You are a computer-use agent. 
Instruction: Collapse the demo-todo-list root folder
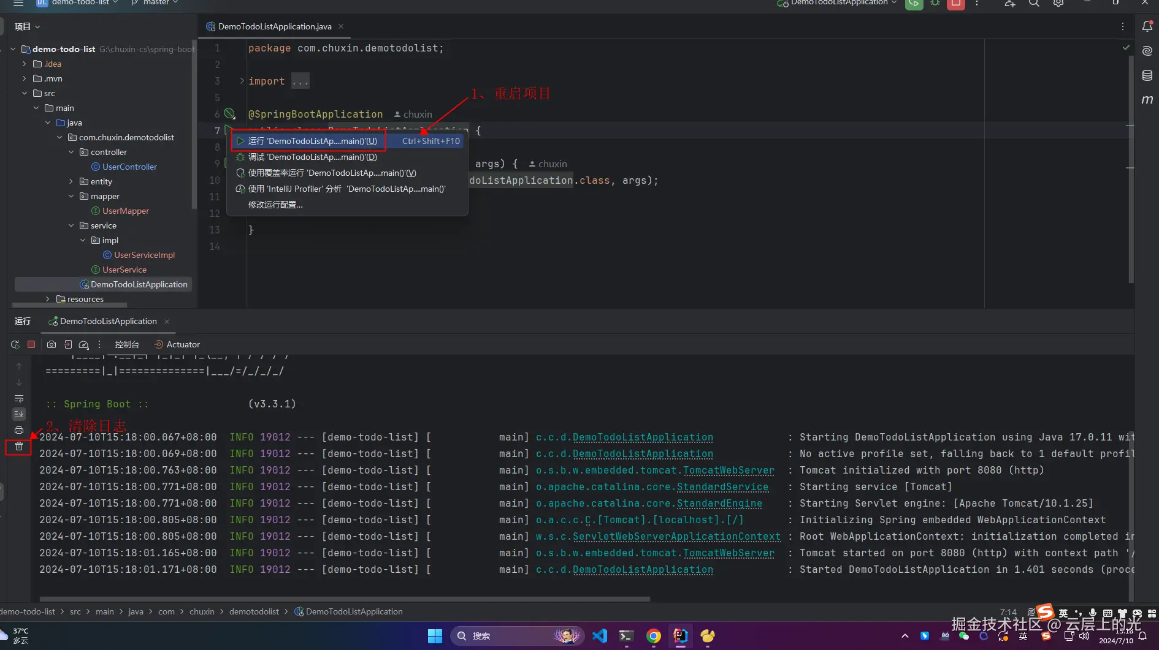[13, 49]
